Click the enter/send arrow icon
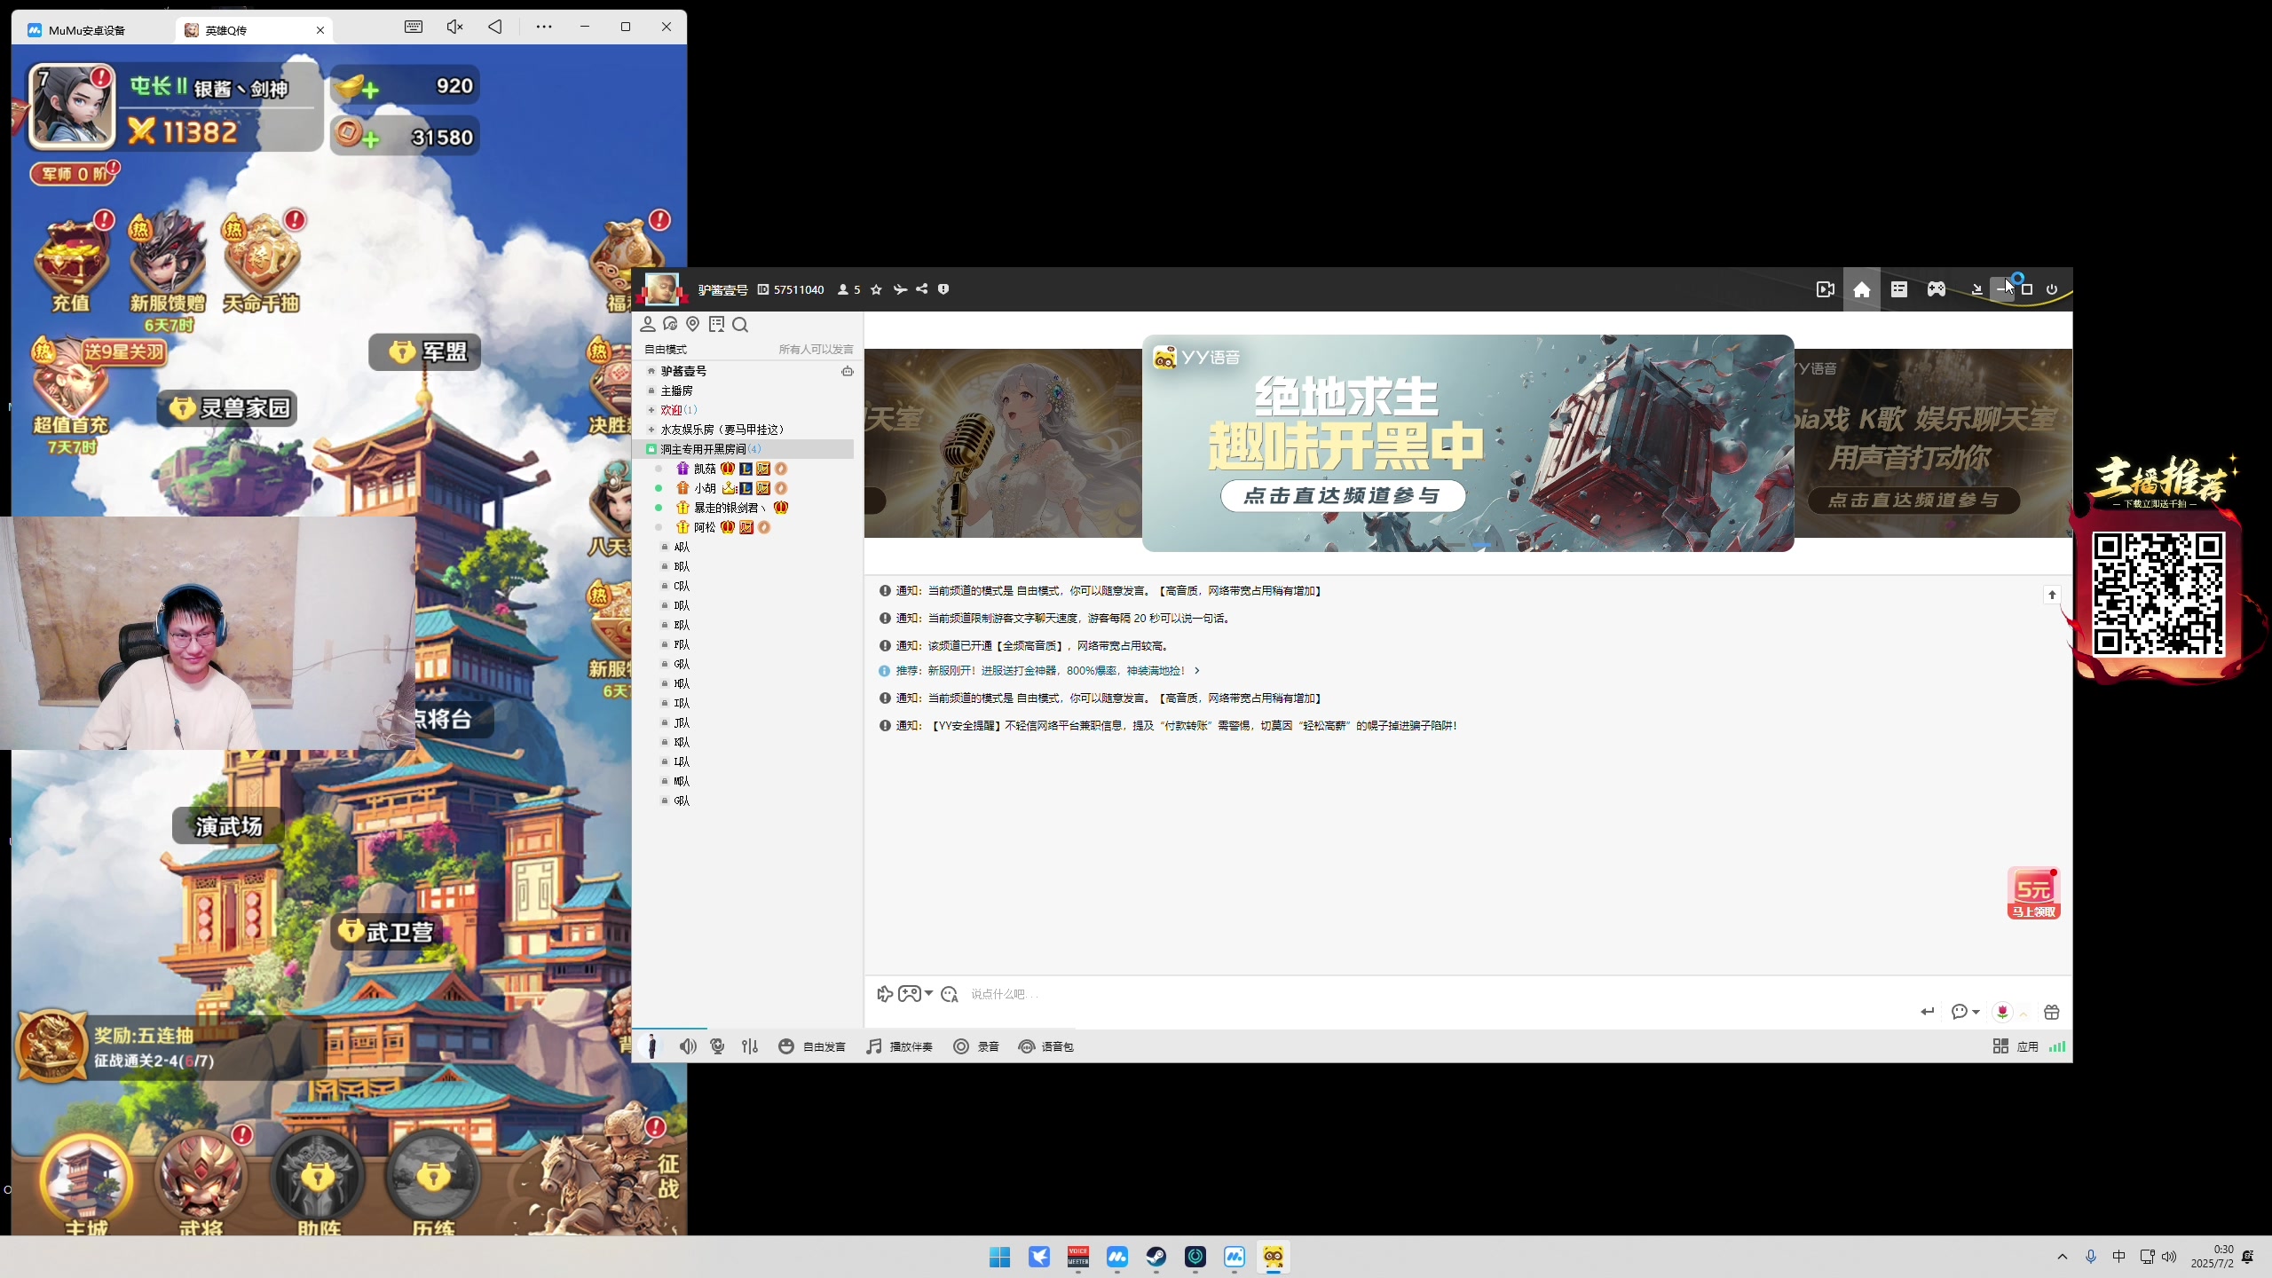The width and height of the screenshot is (2272, 1278). 1927,1012
